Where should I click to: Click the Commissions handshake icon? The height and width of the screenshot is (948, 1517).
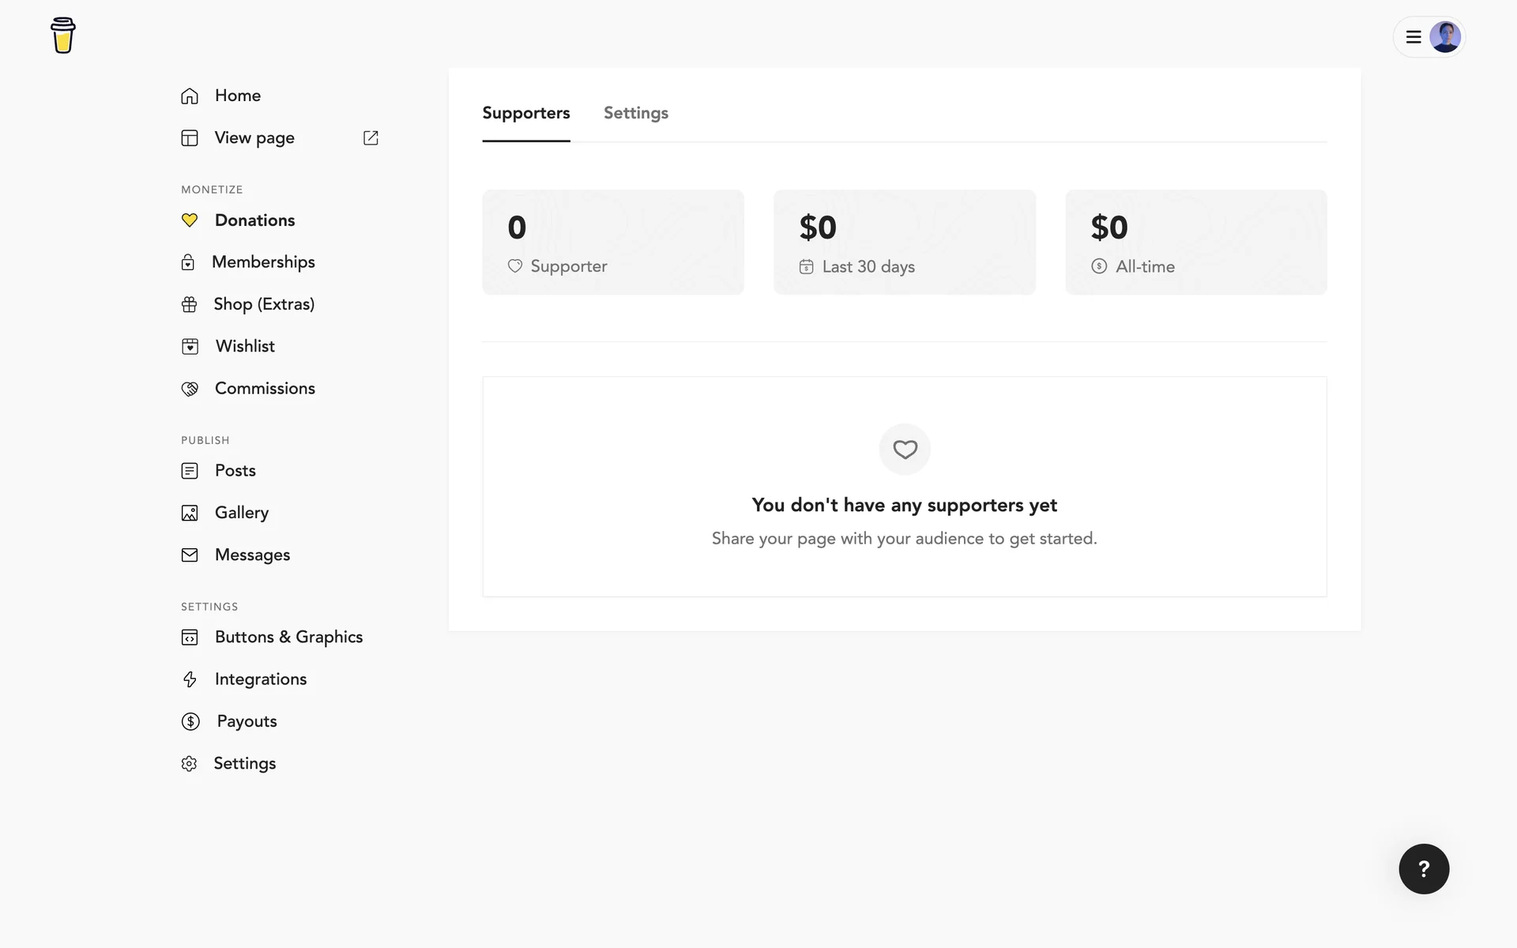[x=190, y=389]
